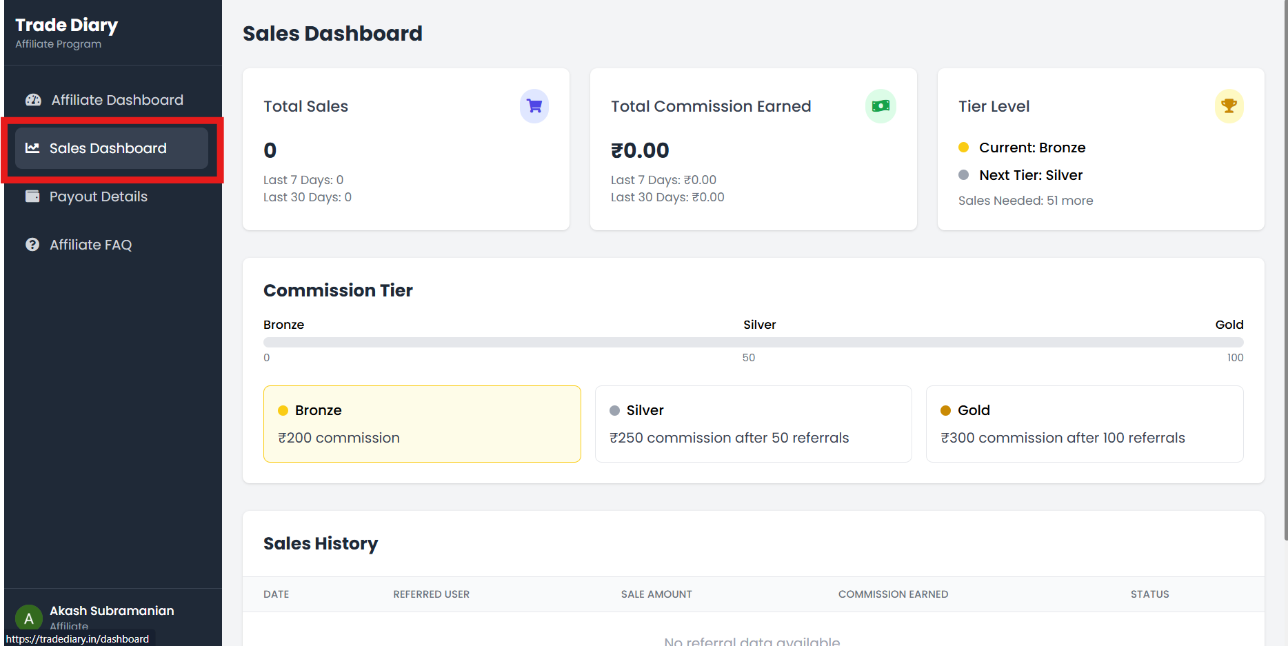Click the REFERRED USER column header
Screen dimensions: 1288x646
[432, 594]
